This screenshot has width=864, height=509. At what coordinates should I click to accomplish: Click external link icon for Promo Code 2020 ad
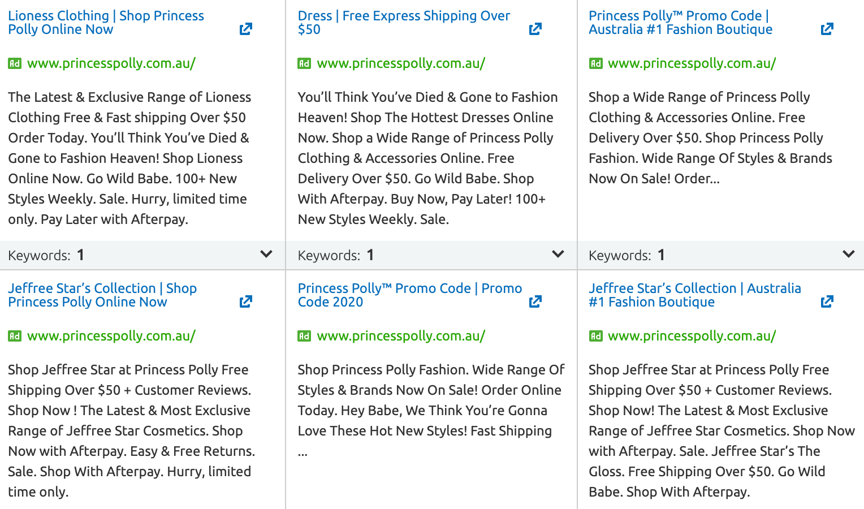(x=535, y=301)
